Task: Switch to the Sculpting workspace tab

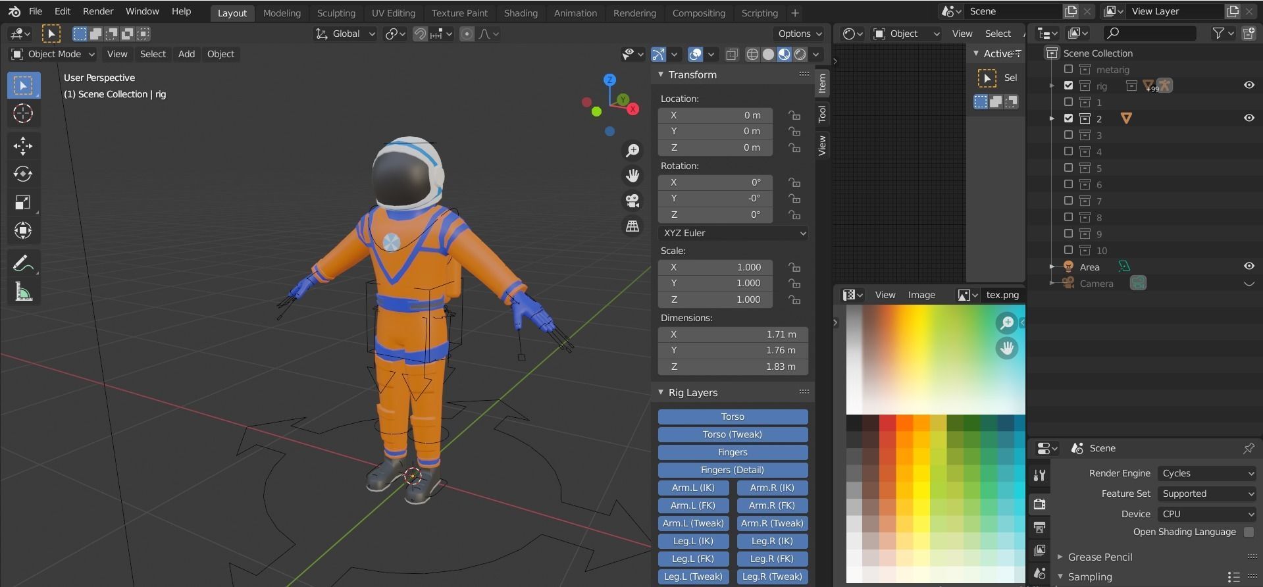Action: 336,13
